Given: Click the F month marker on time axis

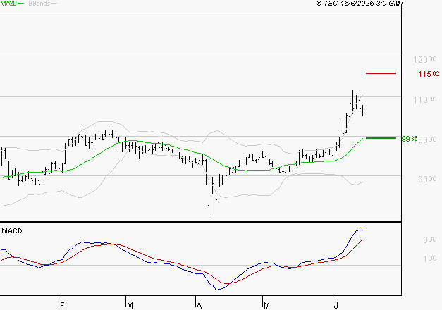Looking at the screenshot, I should 62,306.
